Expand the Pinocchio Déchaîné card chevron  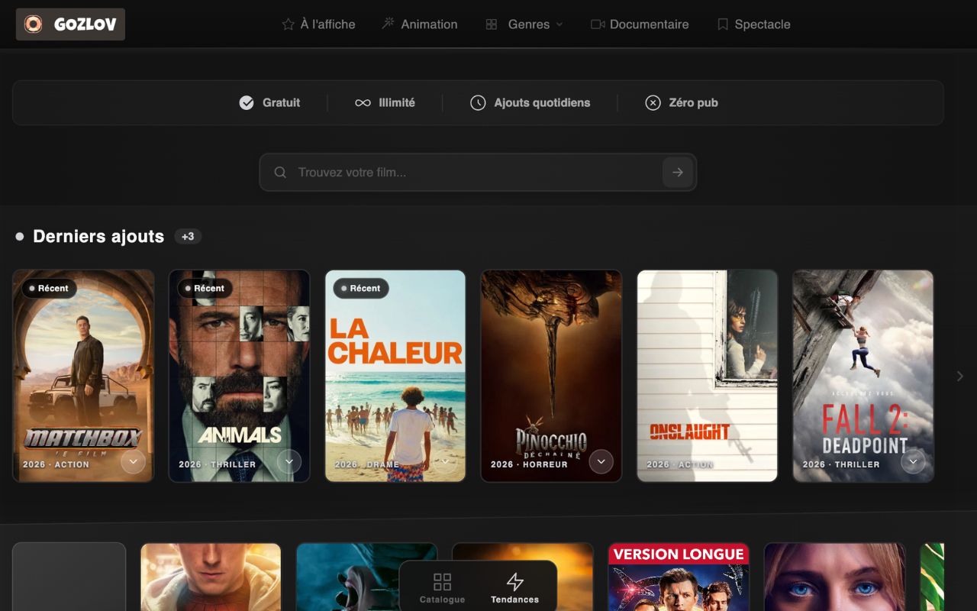(x=601, y=461)
